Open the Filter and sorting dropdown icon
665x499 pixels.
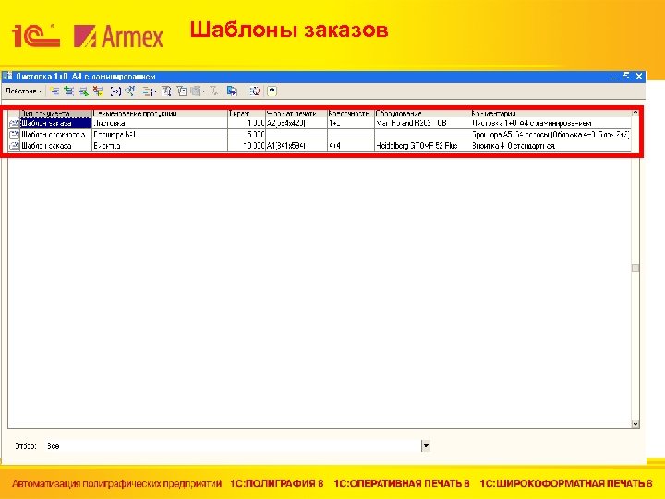(150, 91)
